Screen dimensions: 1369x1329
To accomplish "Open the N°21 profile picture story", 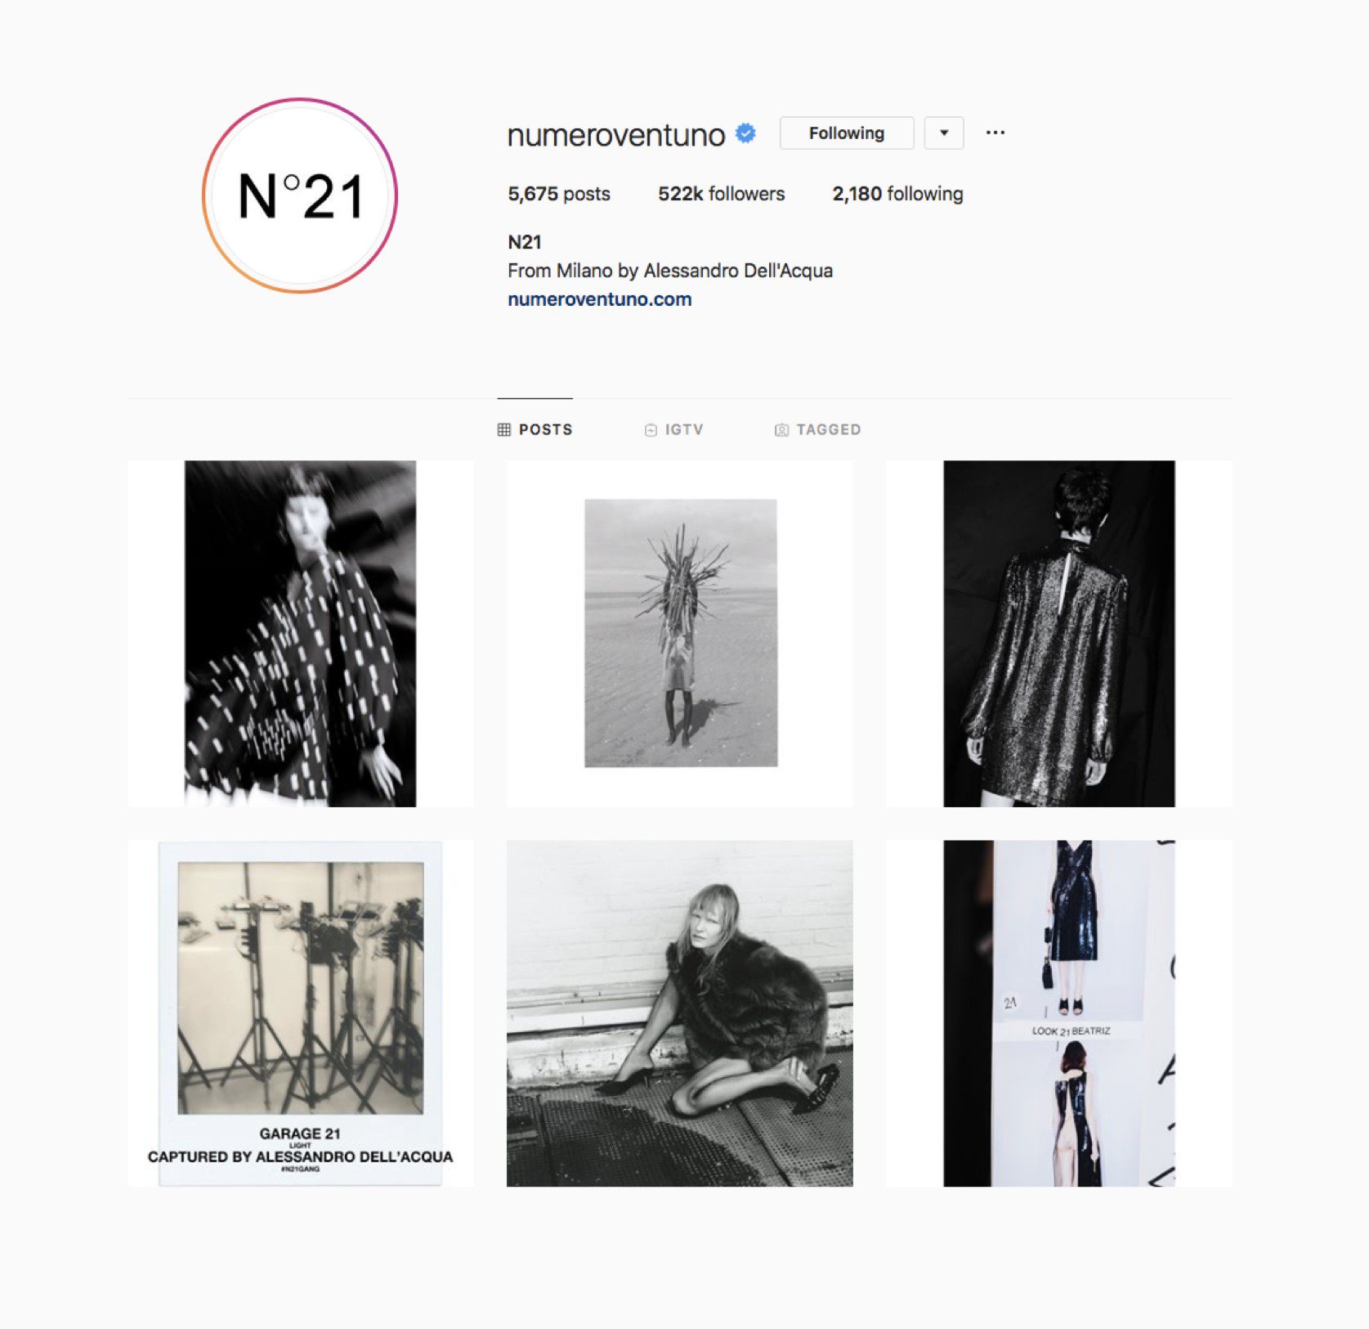I will [300, 195].
